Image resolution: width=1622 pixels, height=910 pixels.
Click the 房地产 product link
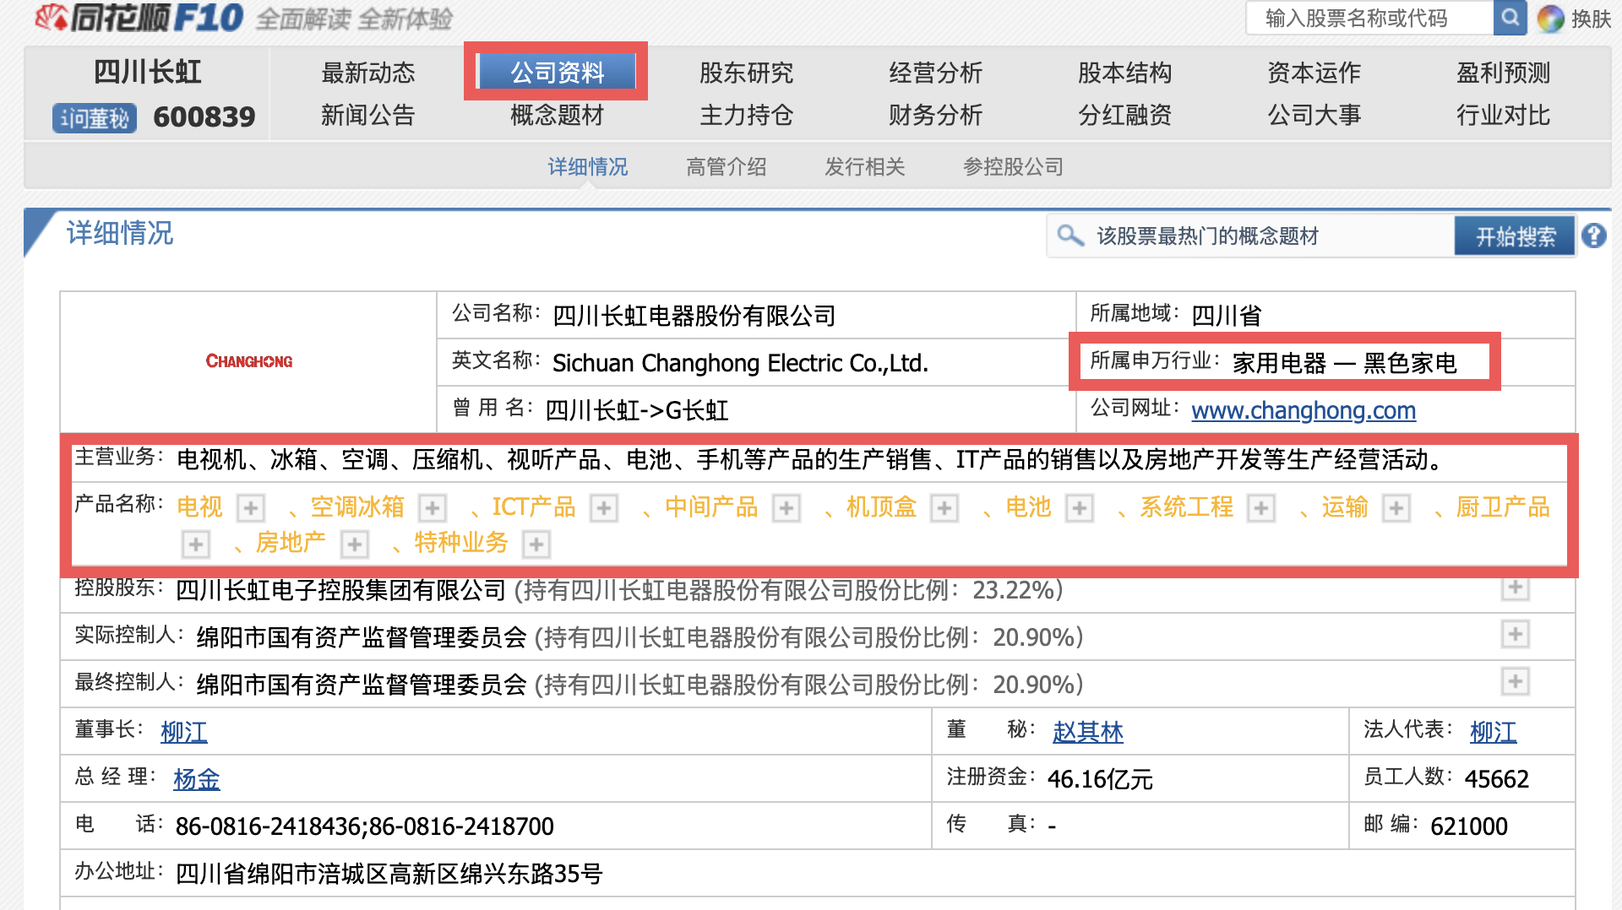(291, 543)
